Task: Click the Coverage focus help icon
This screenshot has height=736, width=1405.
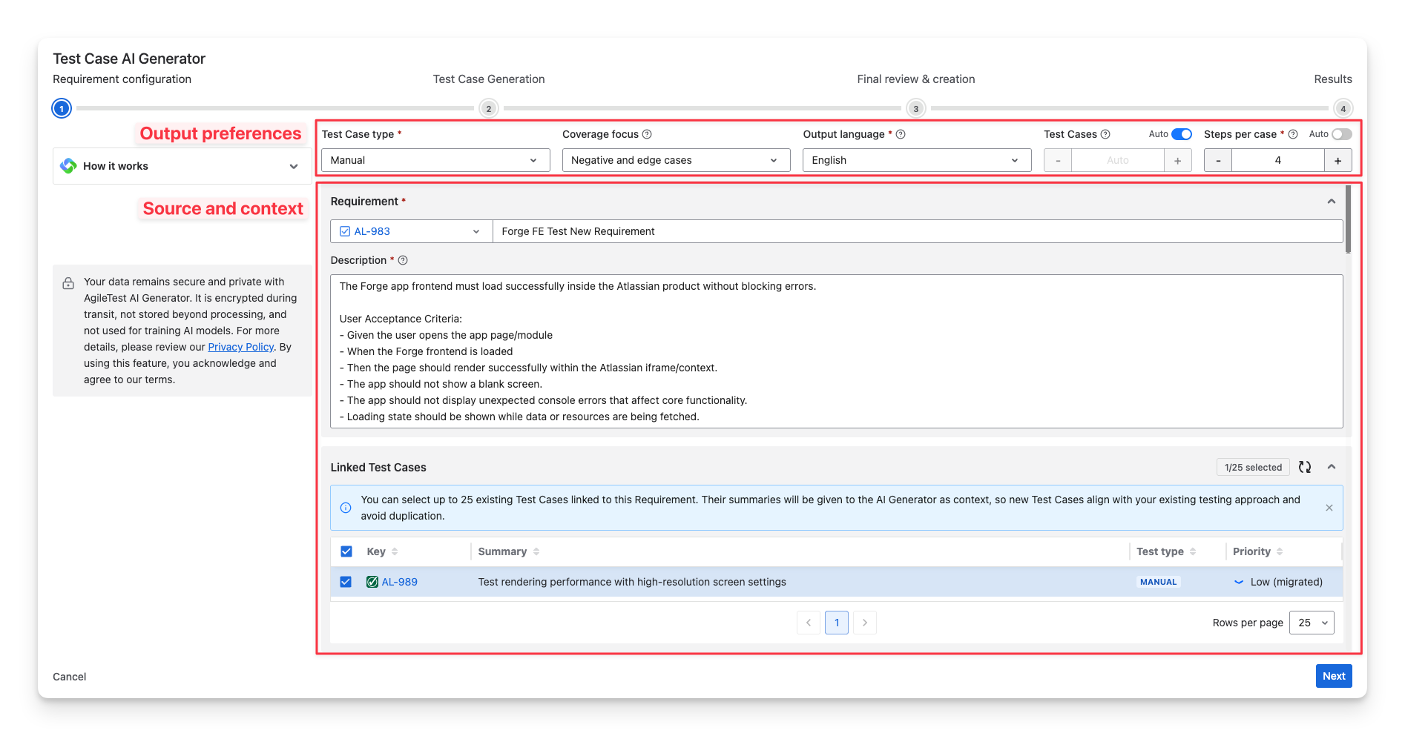Action: click(647, 134)
